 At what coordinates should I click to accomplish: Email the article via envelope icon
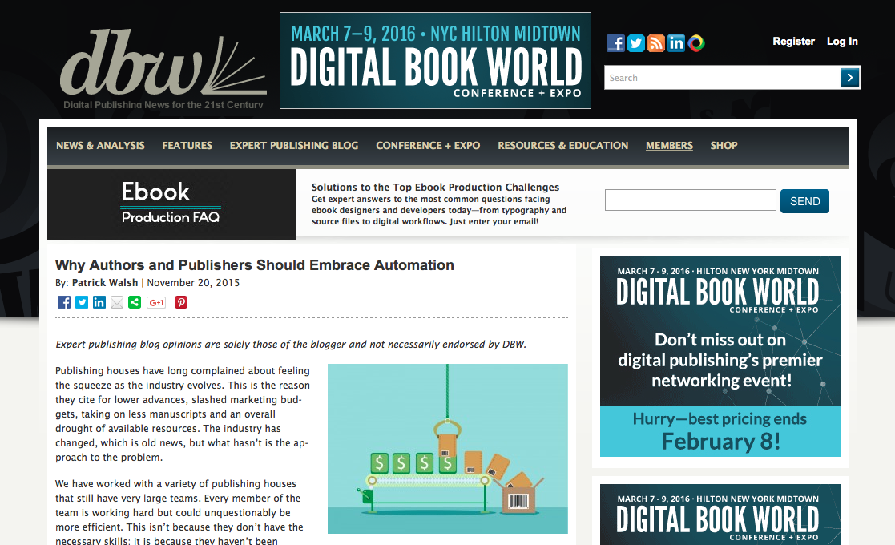point(117,302)
